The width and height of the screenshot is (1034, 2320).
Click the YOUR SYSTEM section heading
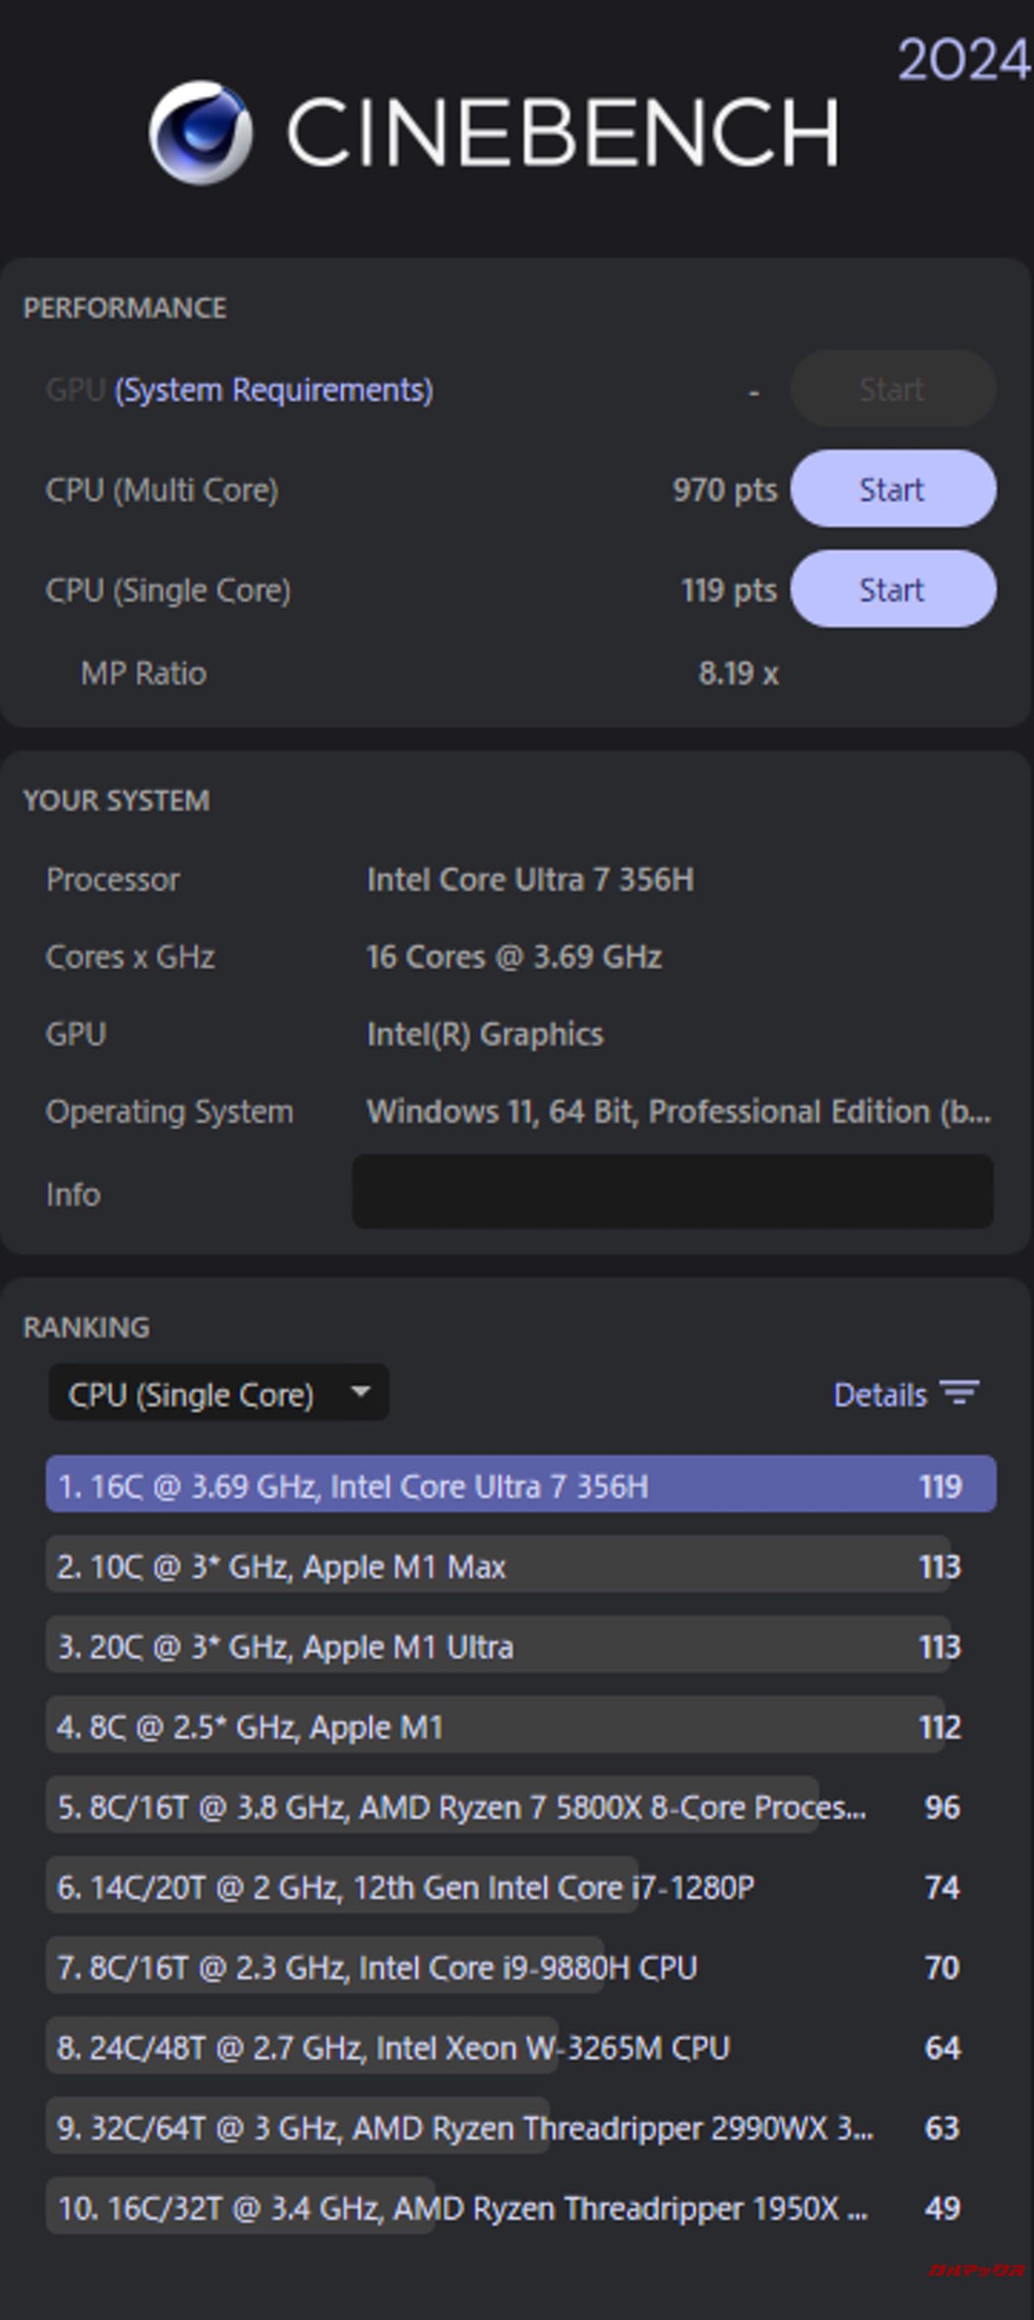(x=116, y=801)
